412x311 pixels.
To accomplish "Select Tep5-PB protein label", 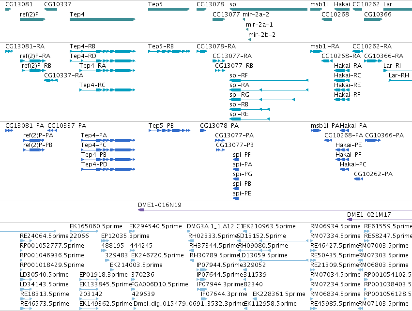I will pyautogui.click(x=161, y=126).
